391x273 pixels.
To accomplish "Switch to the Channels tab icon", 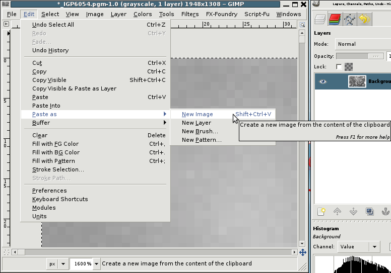I will coord(335,19).
